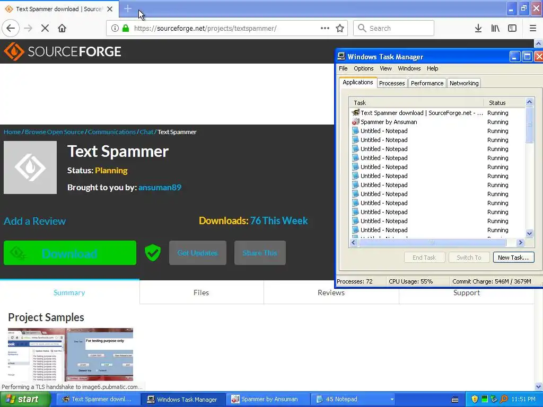Open the Windows start button
The height and width of the screenshot is (407, 543).
coord(25,400)
